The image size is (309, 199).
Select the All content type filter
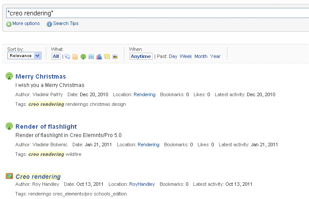[x=56, y=56]
